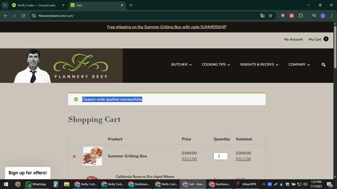337x189 pixels.
Task: Expand the Butcher menu
Action: point(181,65)
